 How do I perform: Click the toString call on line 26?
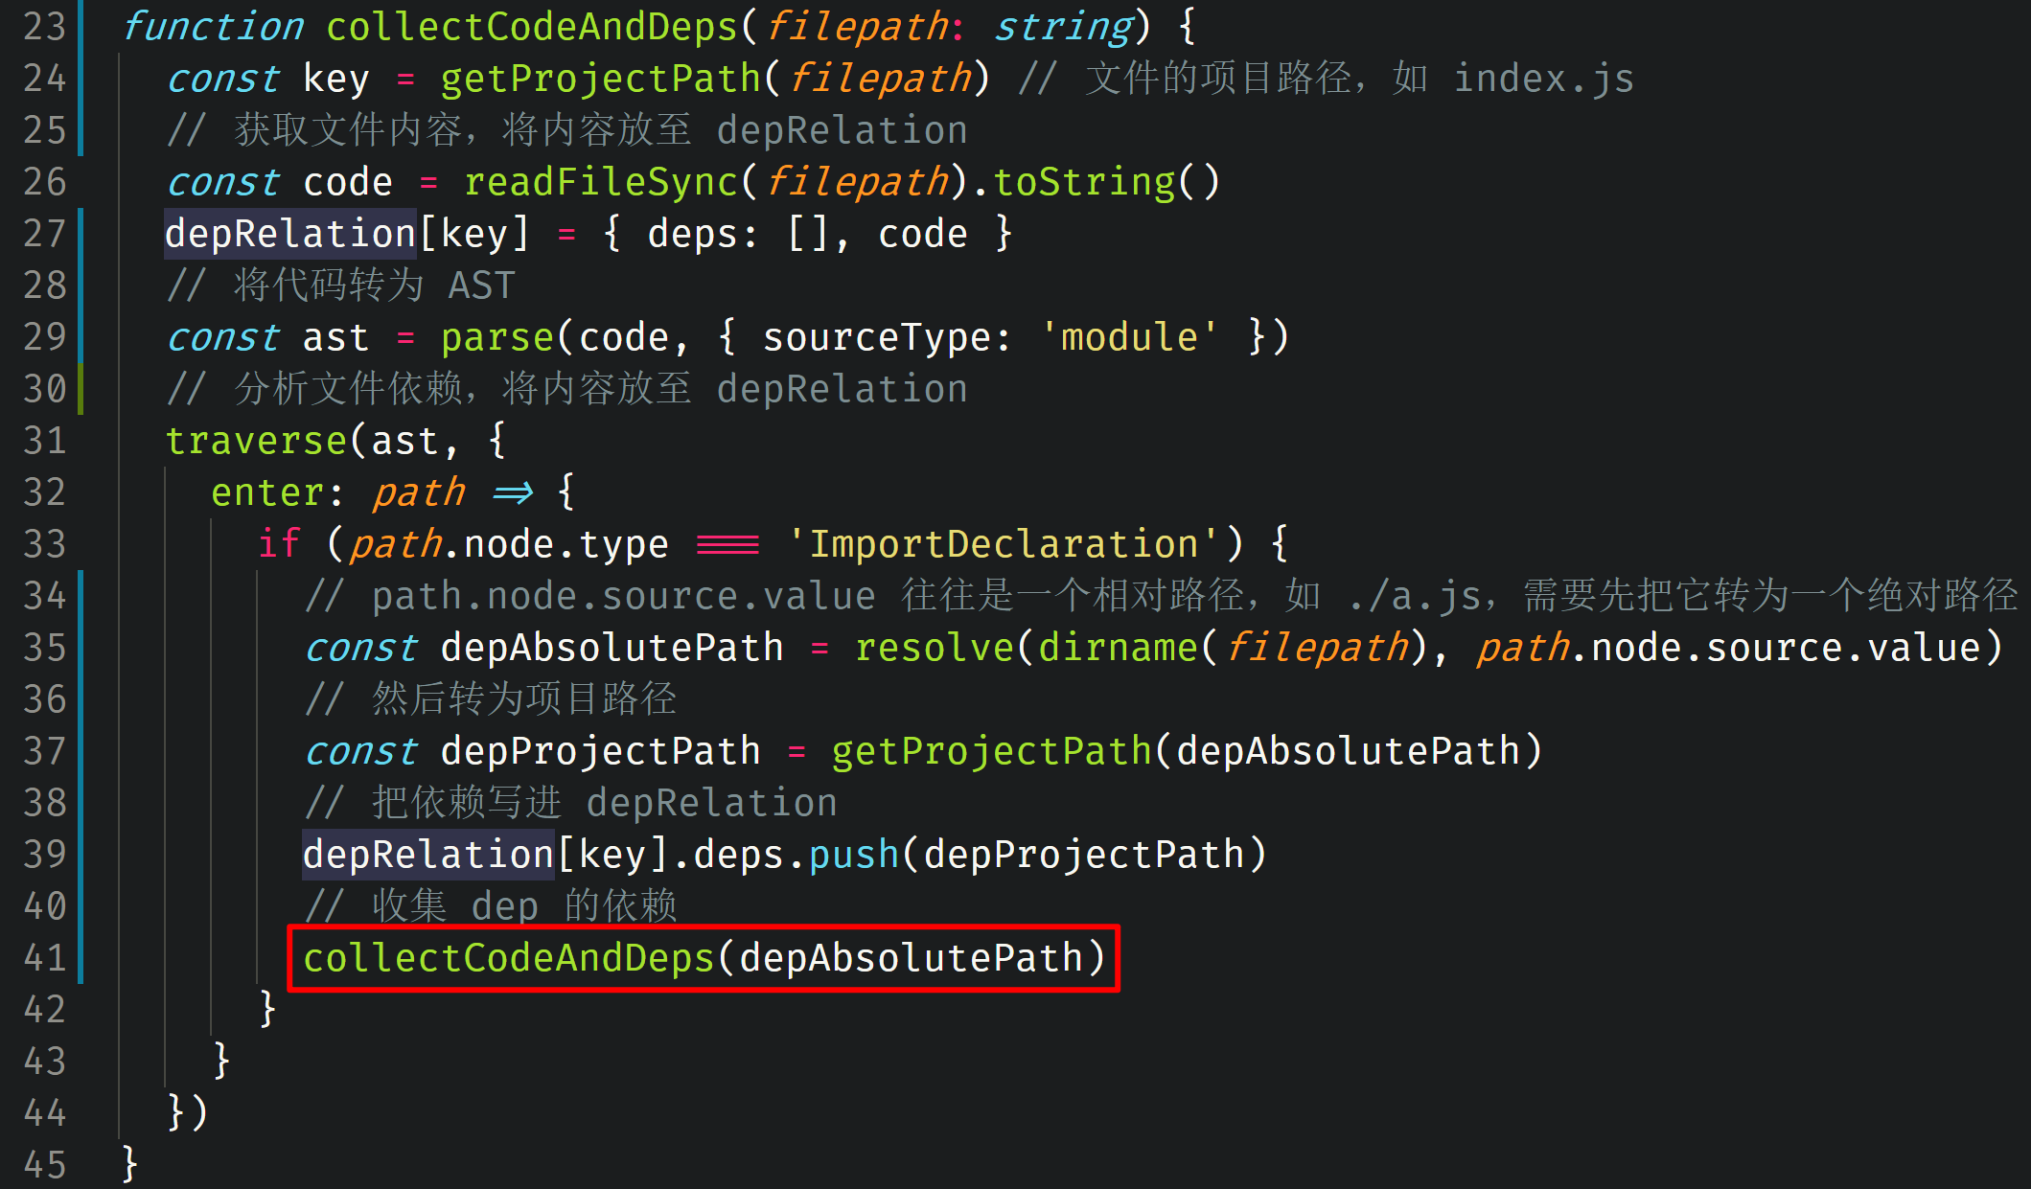1083,182
